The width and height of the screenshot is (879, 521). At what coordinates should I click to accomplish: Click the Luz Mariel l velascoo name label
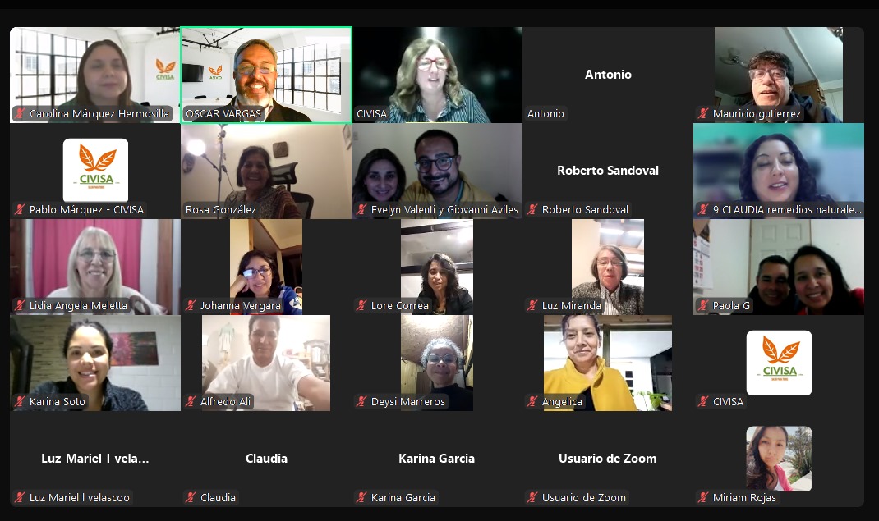coord(80,497)
